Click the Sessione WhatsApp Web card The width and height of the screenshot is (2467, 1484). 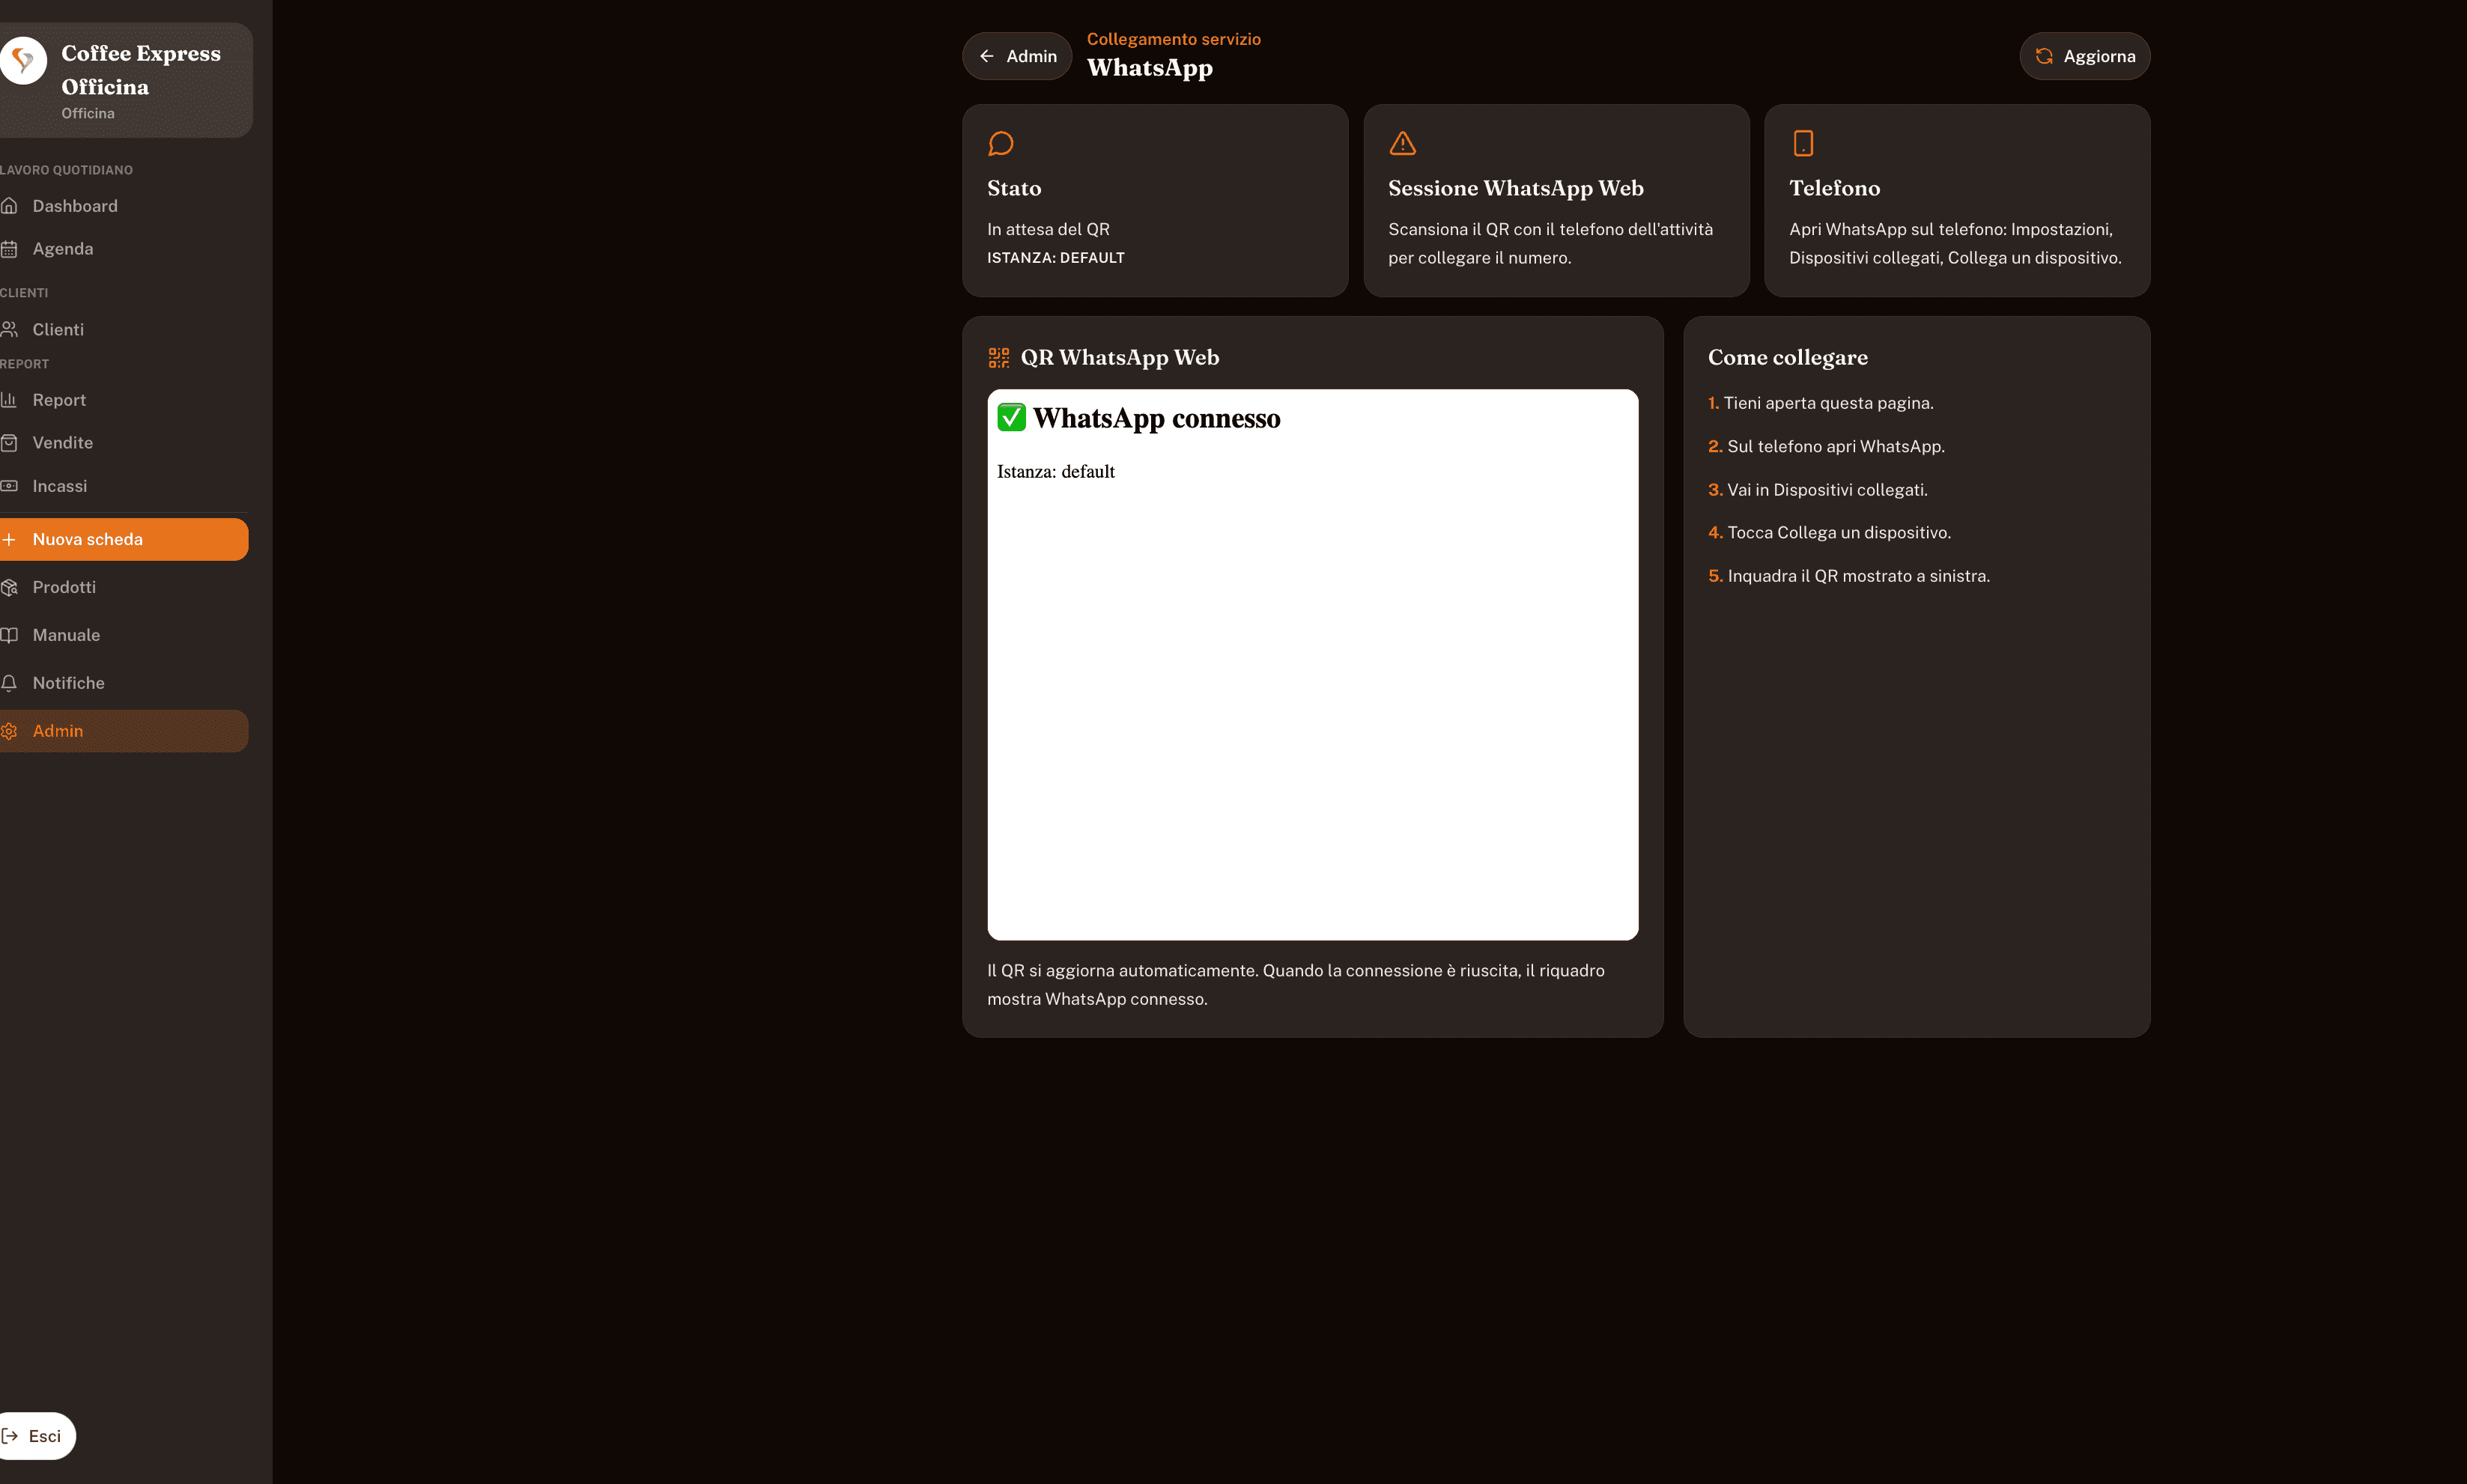pyautogui.click(x=1557, y=201)
